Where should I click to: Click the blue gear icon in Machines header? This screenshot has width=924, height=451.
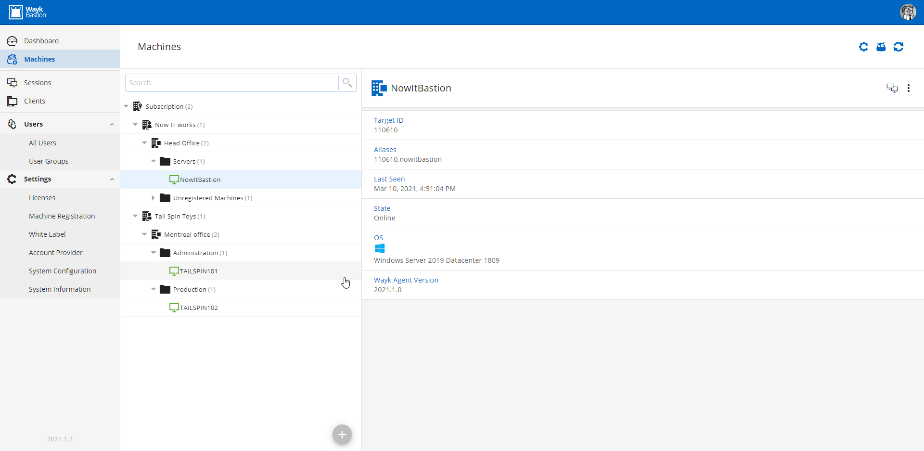(863, 47)
